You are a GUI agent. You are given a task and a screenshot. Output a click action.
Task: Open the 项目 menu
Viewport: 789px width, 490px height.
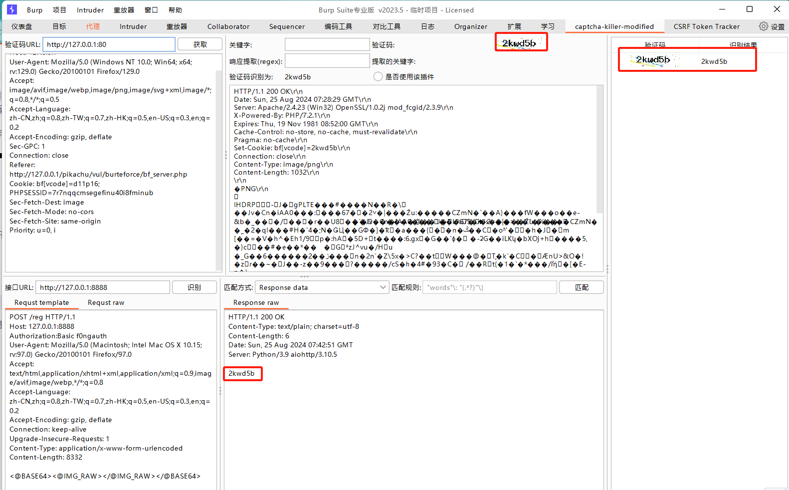tap(59, 10)
